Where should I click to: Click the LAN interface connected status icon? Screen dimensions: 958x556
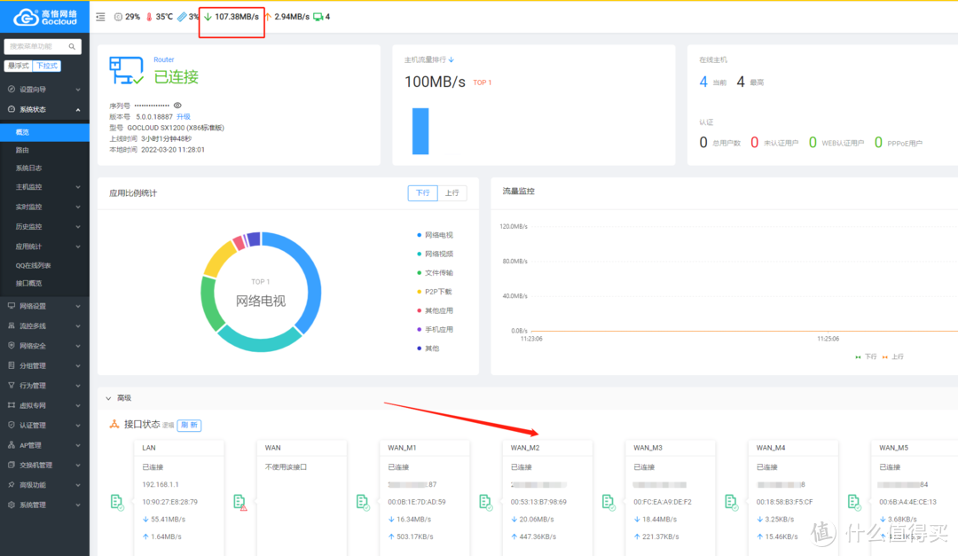pyautogui.click(x=117, y=503)
